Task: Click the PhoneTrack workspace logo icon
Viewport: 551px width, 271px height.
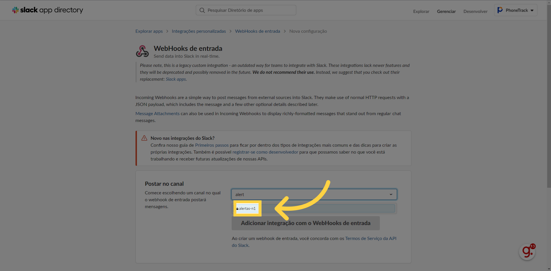Action: click(x=500, y=10)
